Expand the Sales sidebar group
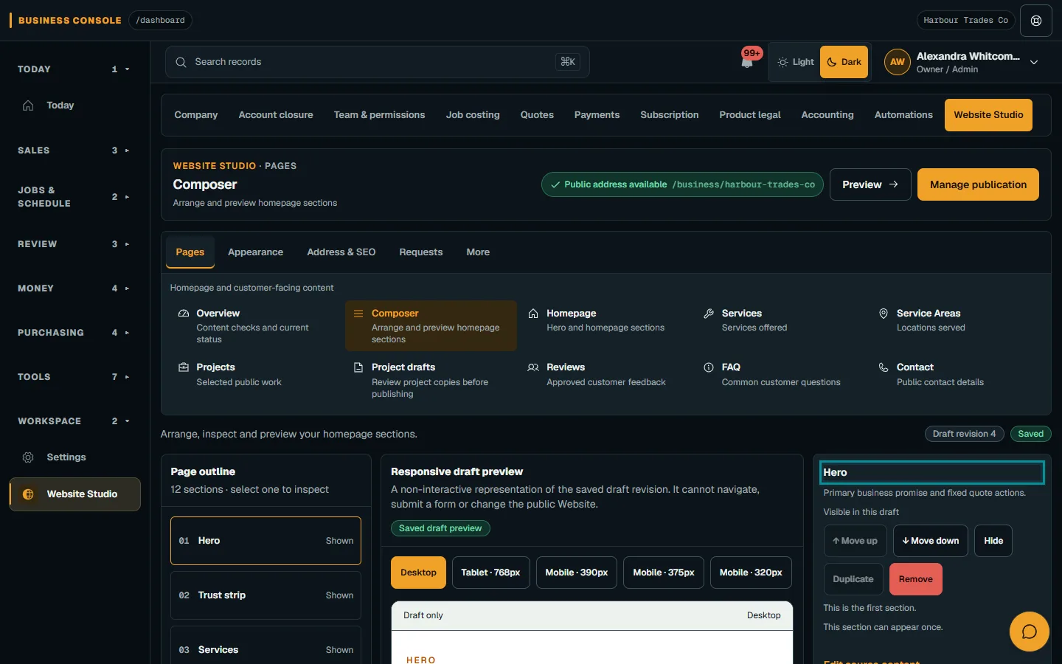The width and height of the screenshot is (1062, 664). point(74,151)
